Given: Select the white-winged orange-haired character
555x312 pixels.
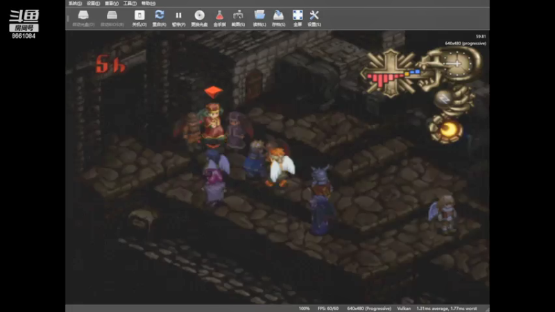Looking at the screenshot, I should 280,166.
